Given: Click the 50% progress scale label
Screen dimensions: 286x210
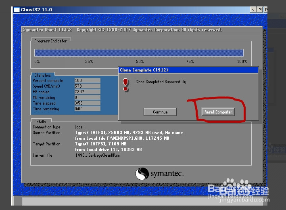Looking at the screenshot, I should (x=140, y=61).
